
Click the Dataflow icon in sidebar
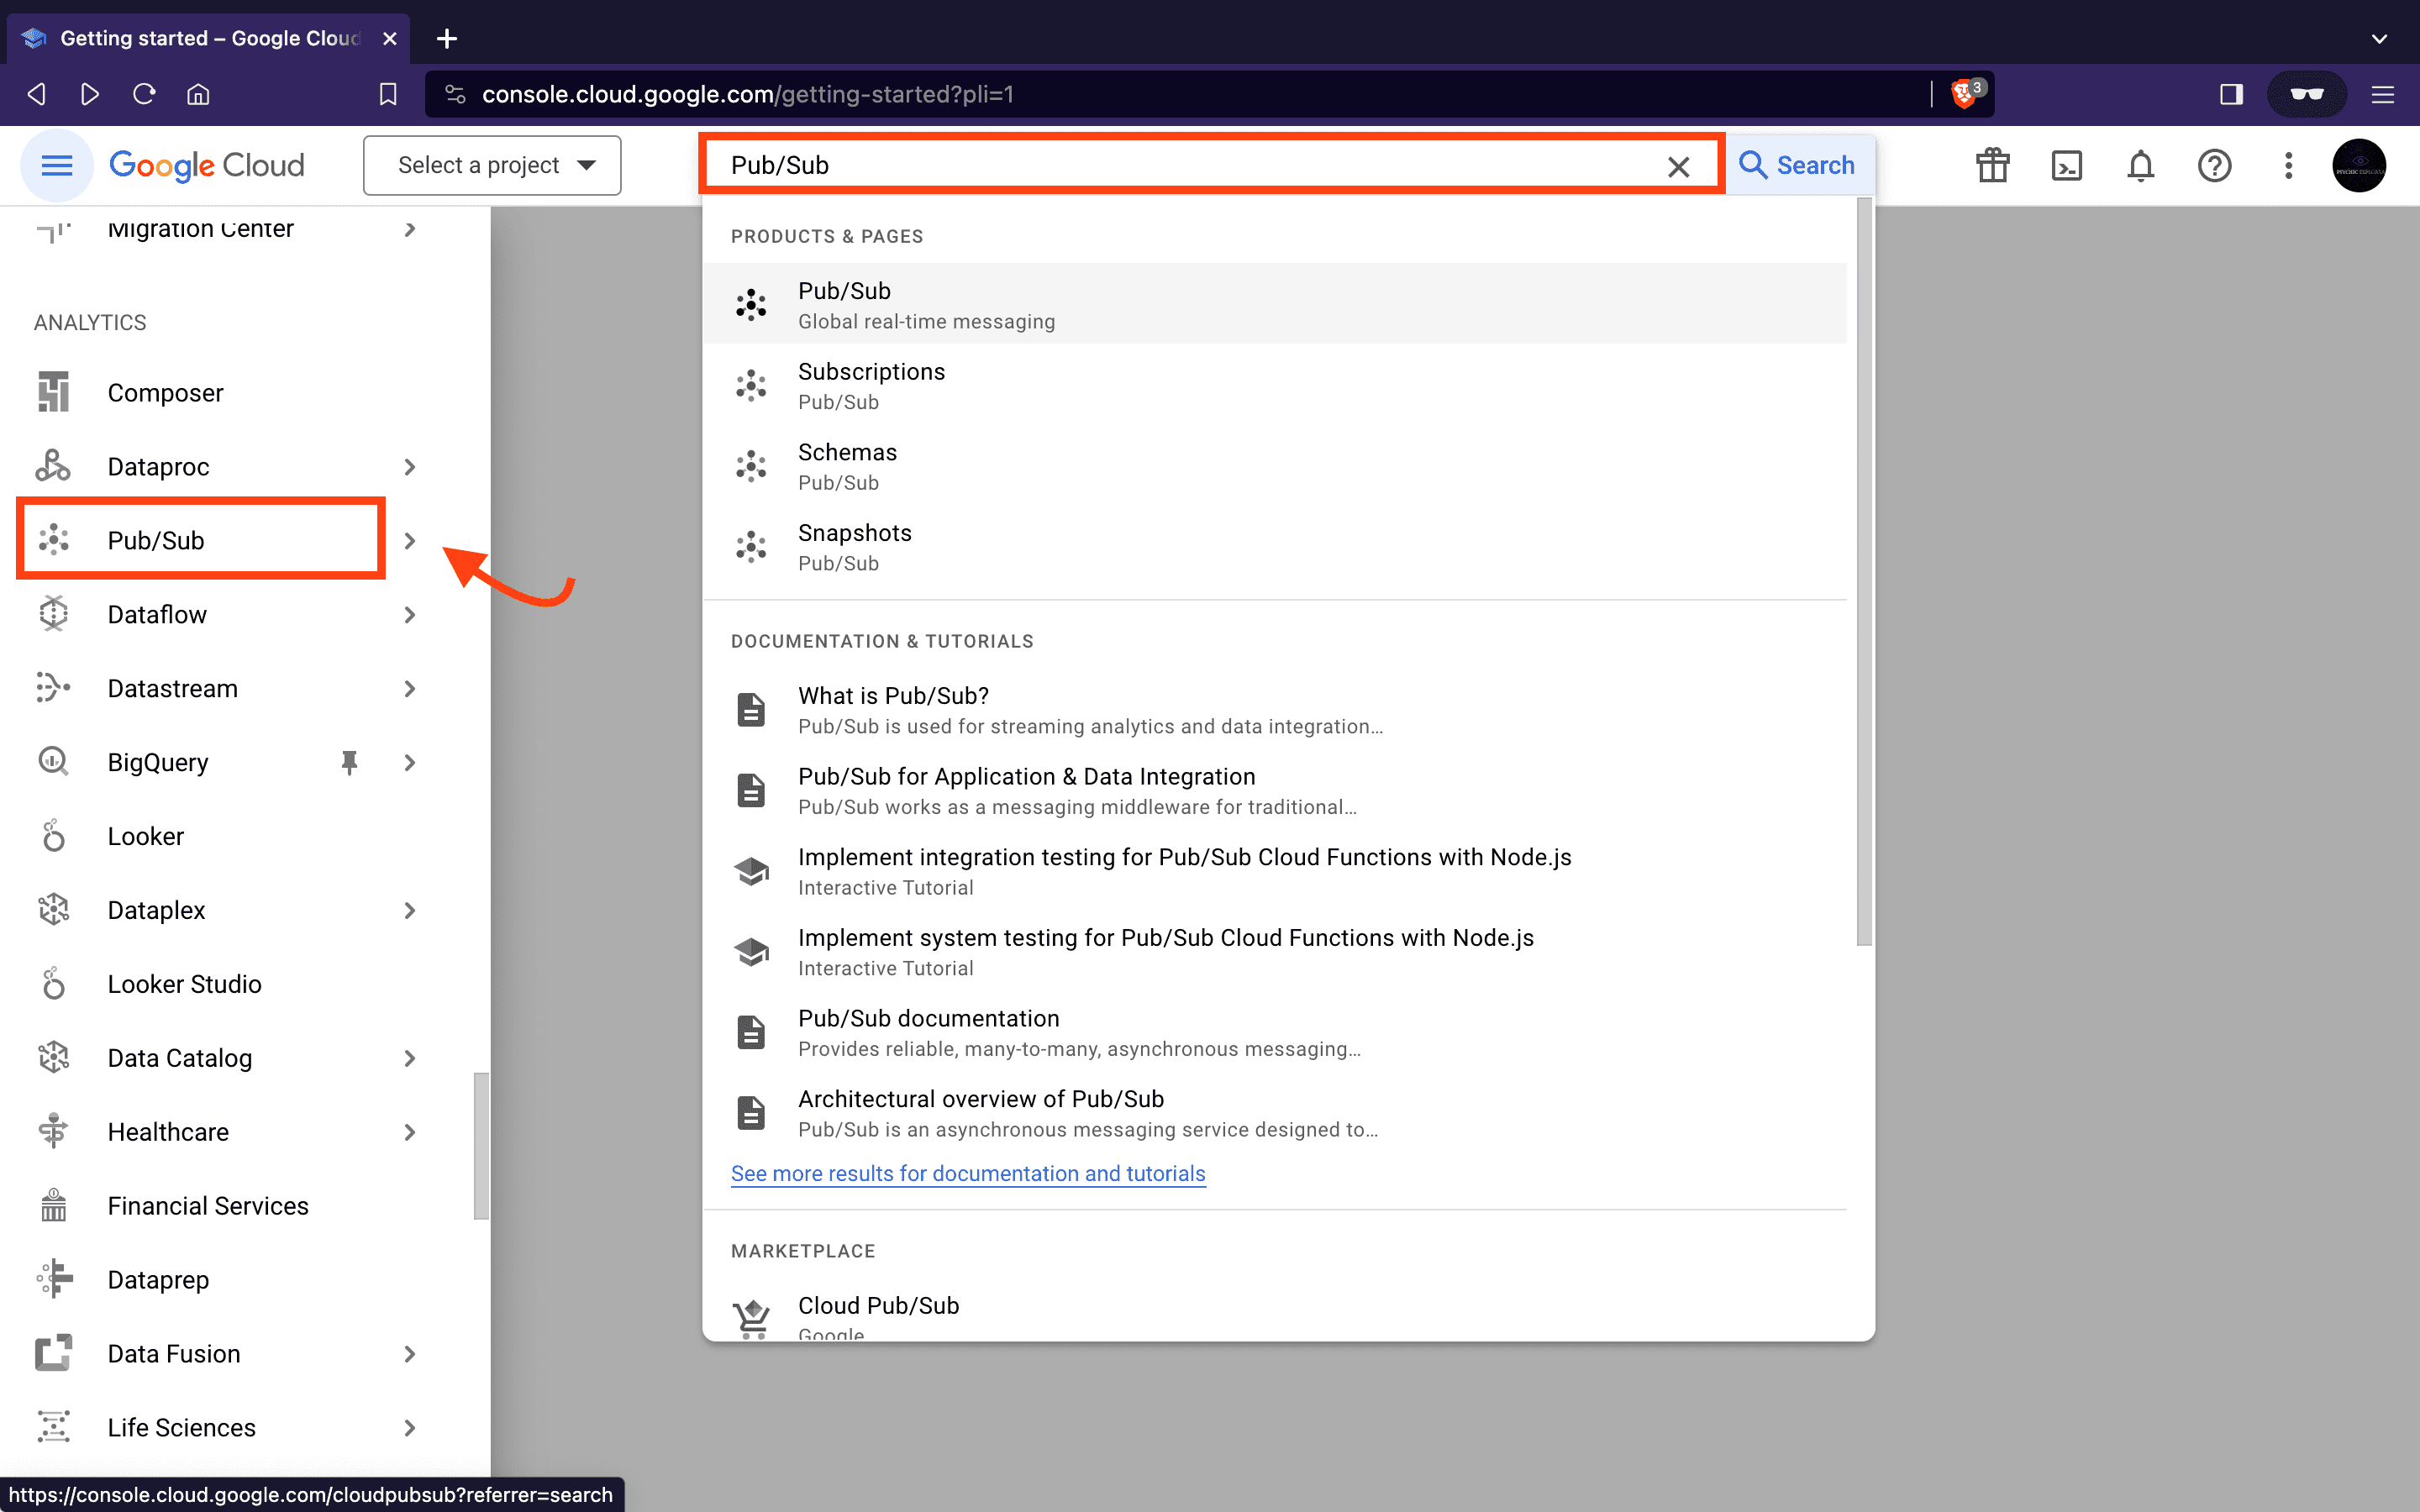pos(54,614)
